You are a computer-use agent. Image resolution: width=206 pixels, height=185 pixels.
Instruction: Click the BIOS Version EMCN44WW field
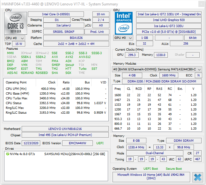(77, 143)
